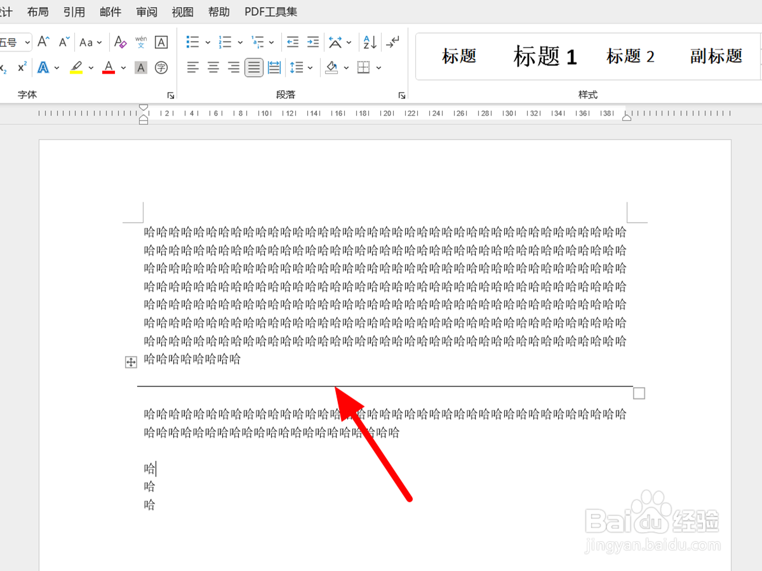Apply text effects with the outlined blue A
The image size is (762, 571).
tap(43, 67)
